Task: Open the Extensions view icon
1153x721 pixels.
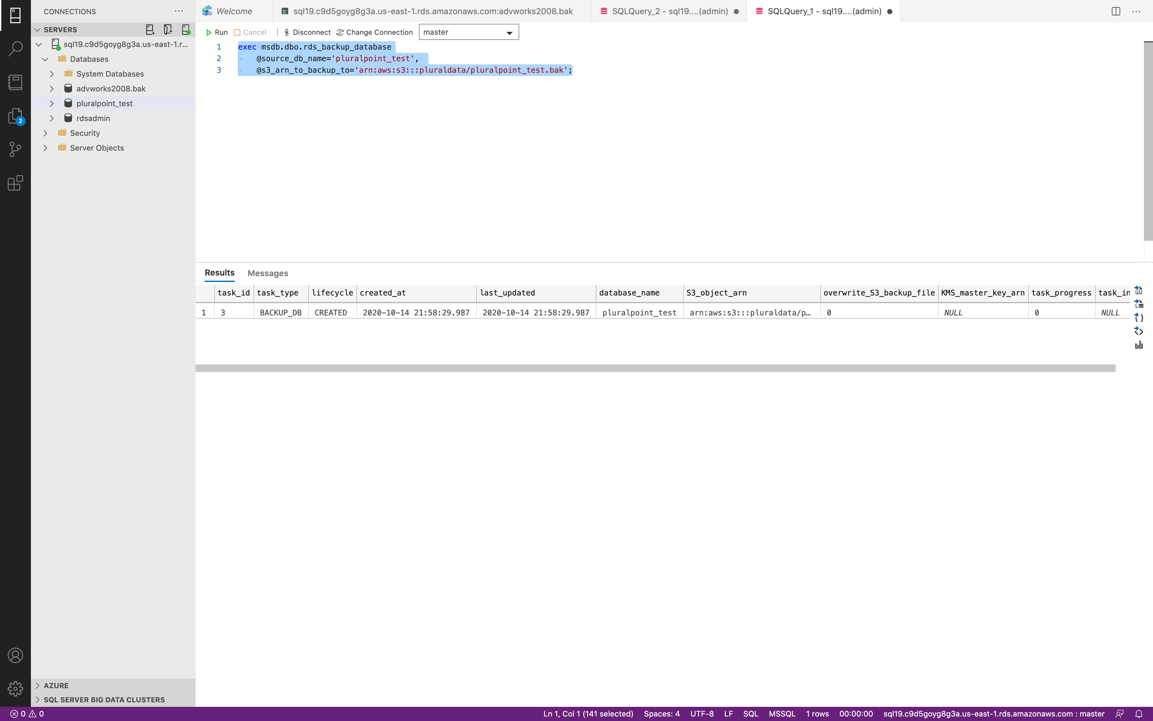Action: [15, 183]
